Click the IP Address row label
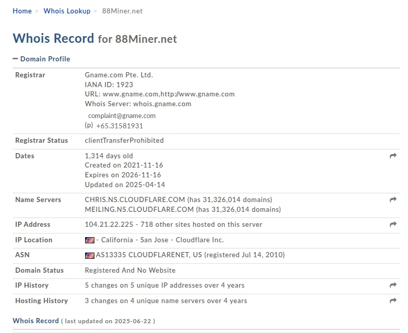Image resolution: width=408 pixels, height=333 pixels. 33,224
